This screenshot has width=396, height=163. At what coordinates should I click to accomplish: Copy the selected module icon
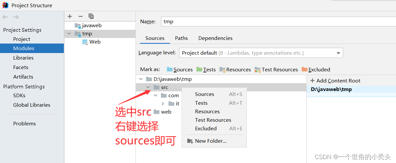91,16
